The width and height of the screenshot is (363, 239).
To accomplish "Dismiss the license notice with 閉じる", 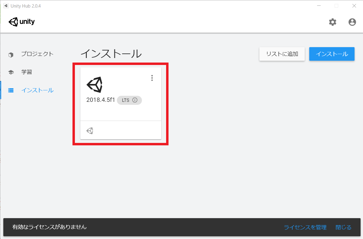I will [344, 227].
